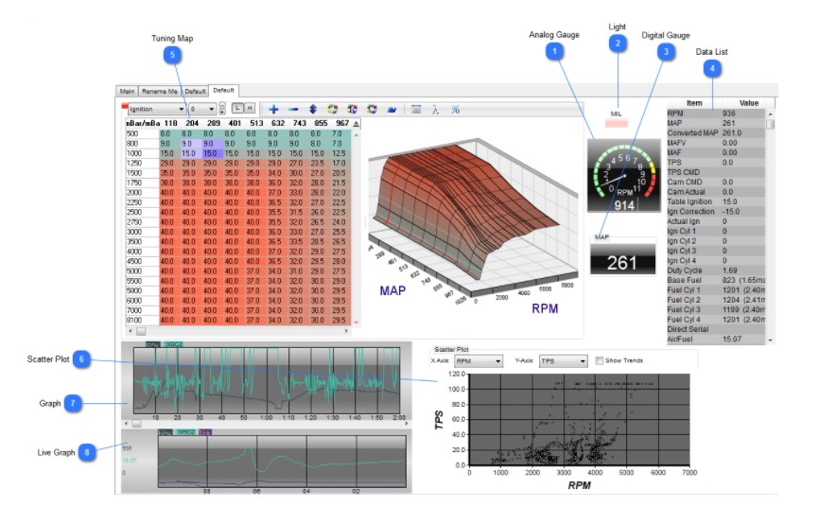
Task: Click the small minus stepper beside the dropdowns
Action: (x=222, y=106)
